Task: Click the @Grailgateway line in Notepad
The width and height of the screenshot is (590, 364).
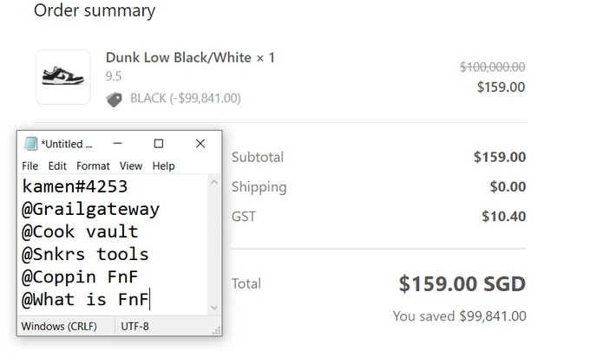Action: pos(91,209)
